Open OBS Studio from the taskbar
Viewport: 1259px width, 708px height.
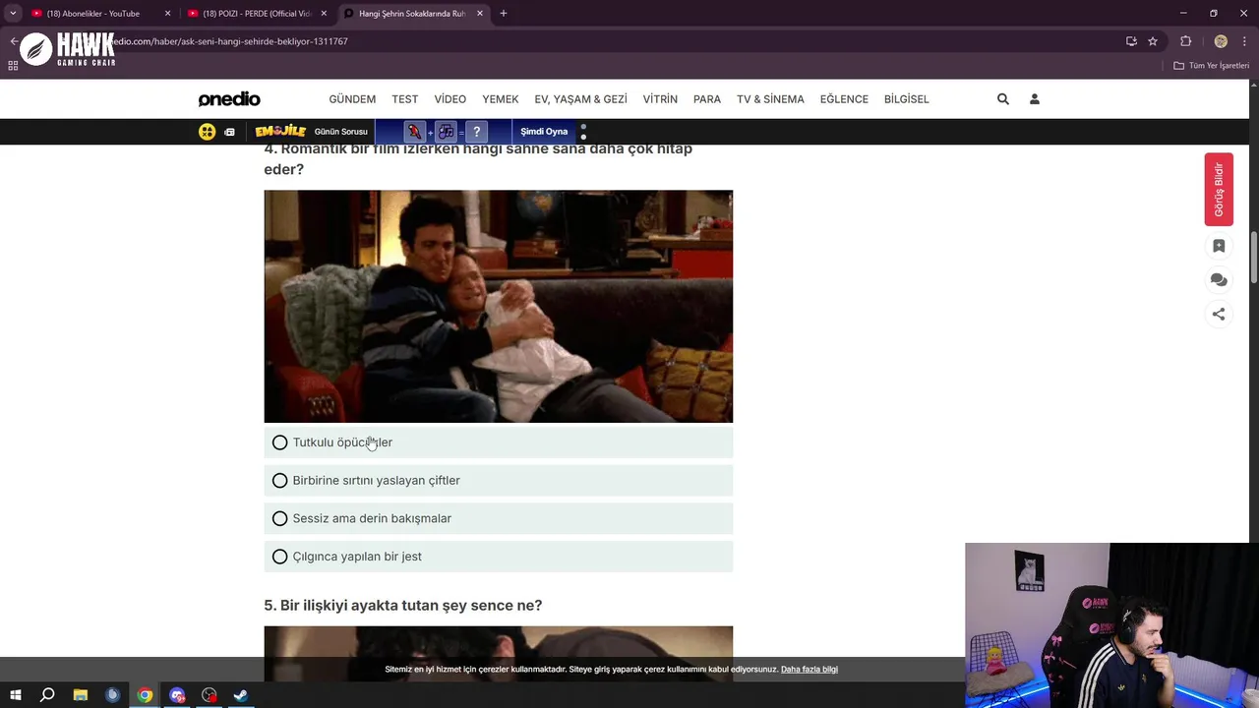coord(210,695)
